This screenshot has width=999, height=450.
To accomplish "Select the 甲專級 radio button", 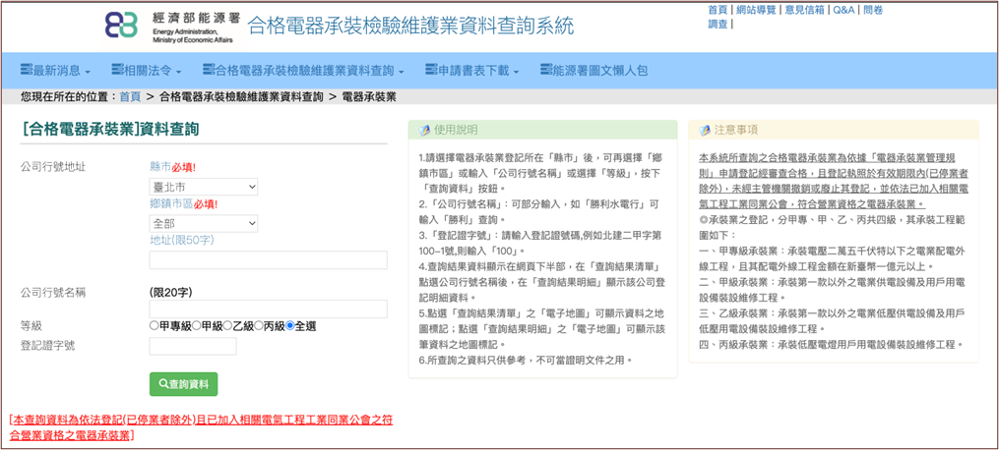I will pyautogui.click(x=154, y=326).
